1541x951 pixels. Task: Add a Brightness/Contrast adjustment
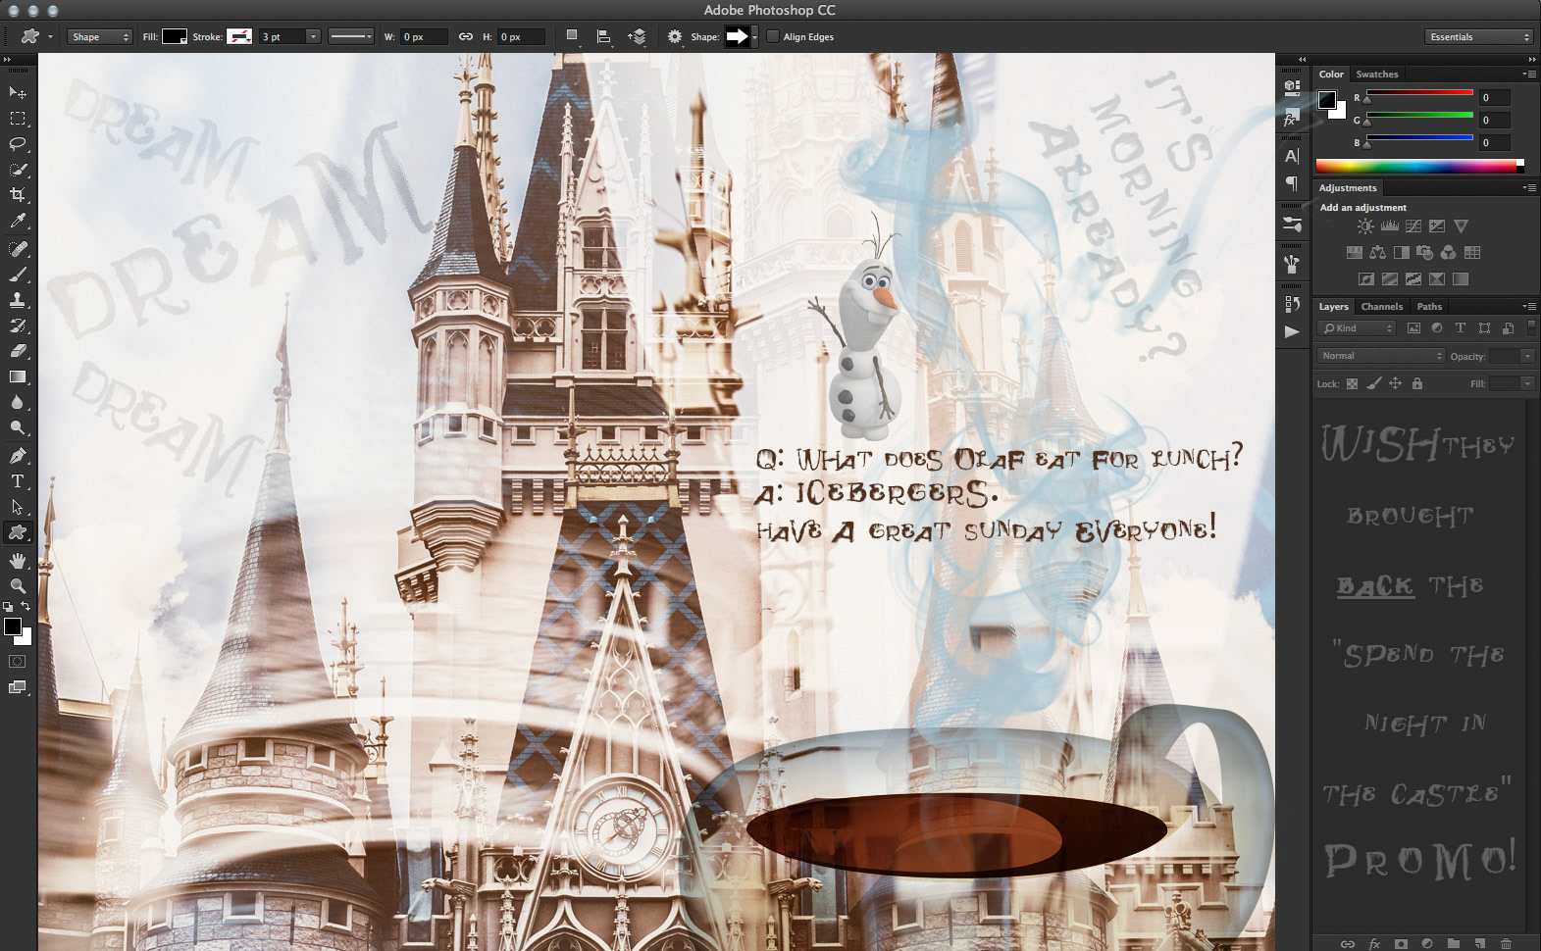point(1365,226)
